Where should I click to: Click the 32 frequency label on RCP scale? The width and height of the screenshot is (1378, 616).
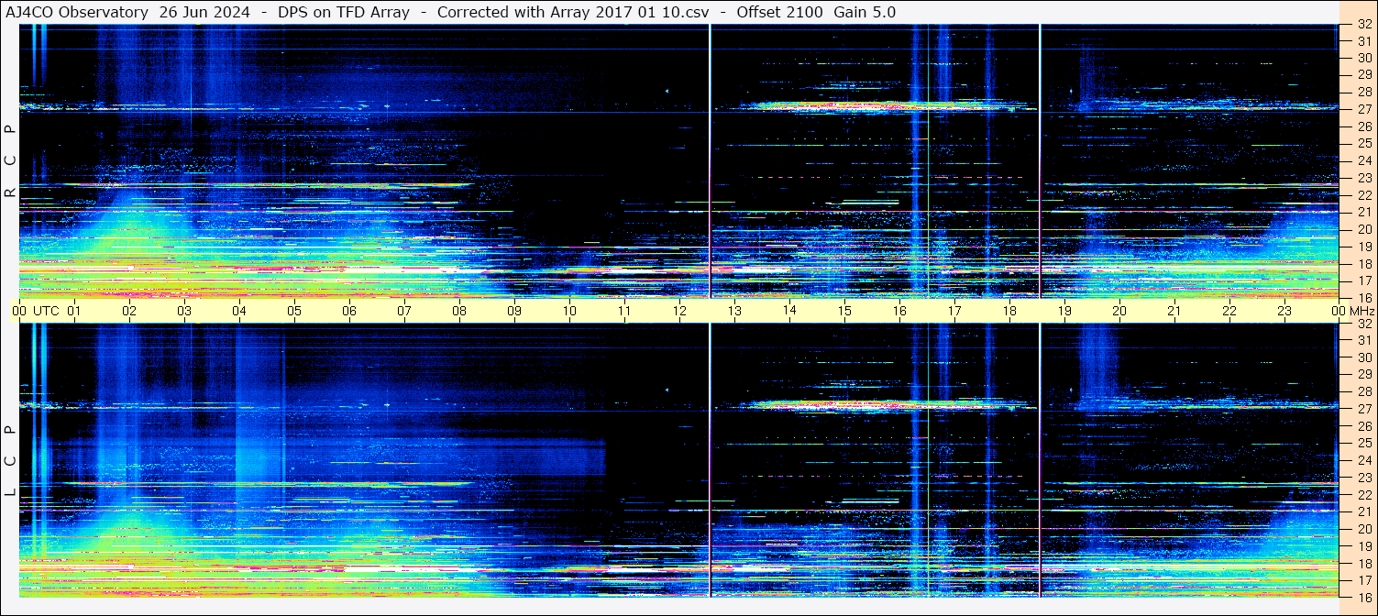click(1364, 25)
